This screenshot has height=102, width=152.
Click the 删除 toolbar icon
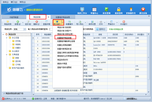tap(37, 22)
